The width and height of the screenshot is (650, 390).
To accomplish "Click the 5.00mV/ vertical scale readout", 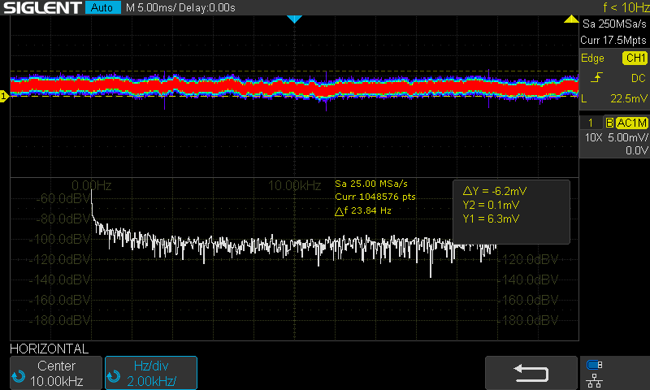I will (627, 137).
